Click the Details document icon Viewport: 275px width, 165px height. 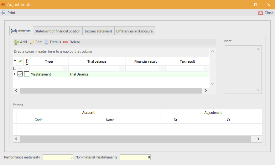(x=46, y=42)
